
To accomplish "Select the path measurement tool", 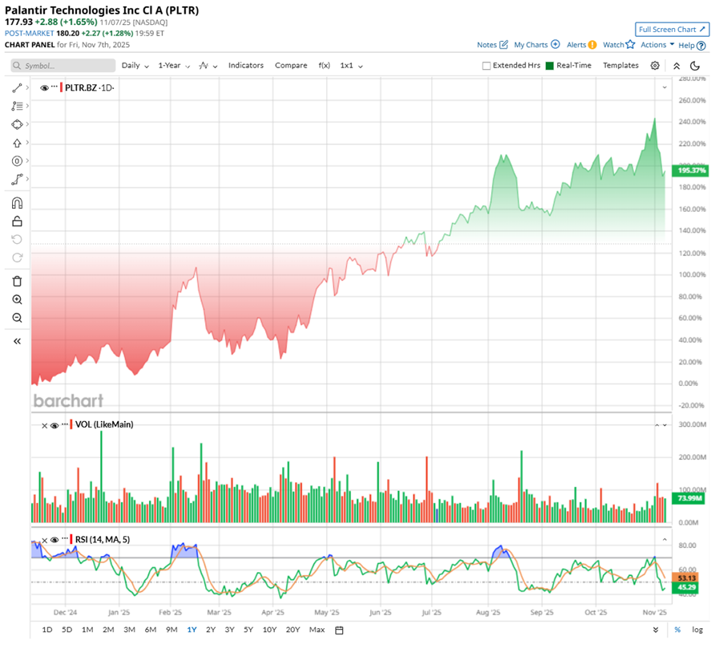I will click(17, 180).
